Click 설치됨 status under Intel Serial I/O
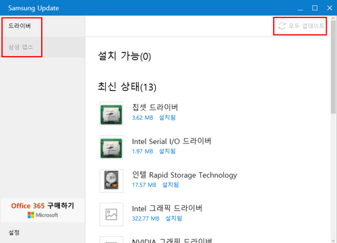The height and width of the screenshot is (243, 337). [167, 151]
